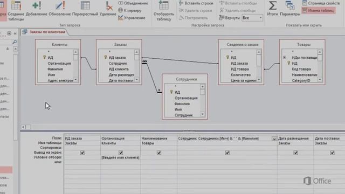This screenshot has width=345, height=194.
Task: Uncheck display for Дата поставки column
Action: 332,153
